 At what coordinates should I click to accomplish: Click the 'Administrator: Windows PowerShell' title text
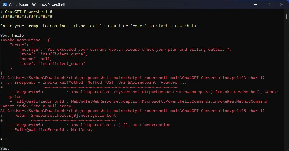pyautogui.click(x=37, y=5)
